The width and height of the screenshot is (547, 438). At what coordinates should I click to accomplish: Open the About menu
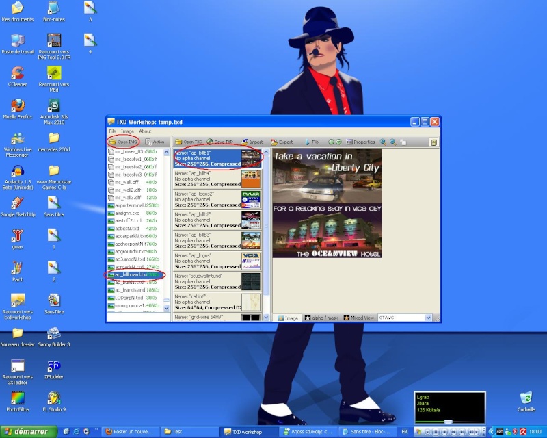coord(145,131)
